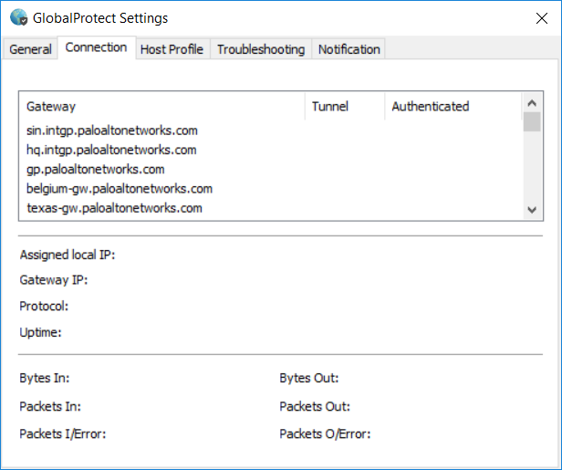Go to the Troubleshooting tab
Image resolution: width=562 pixels, height=470 pixels.
point(261,49)
